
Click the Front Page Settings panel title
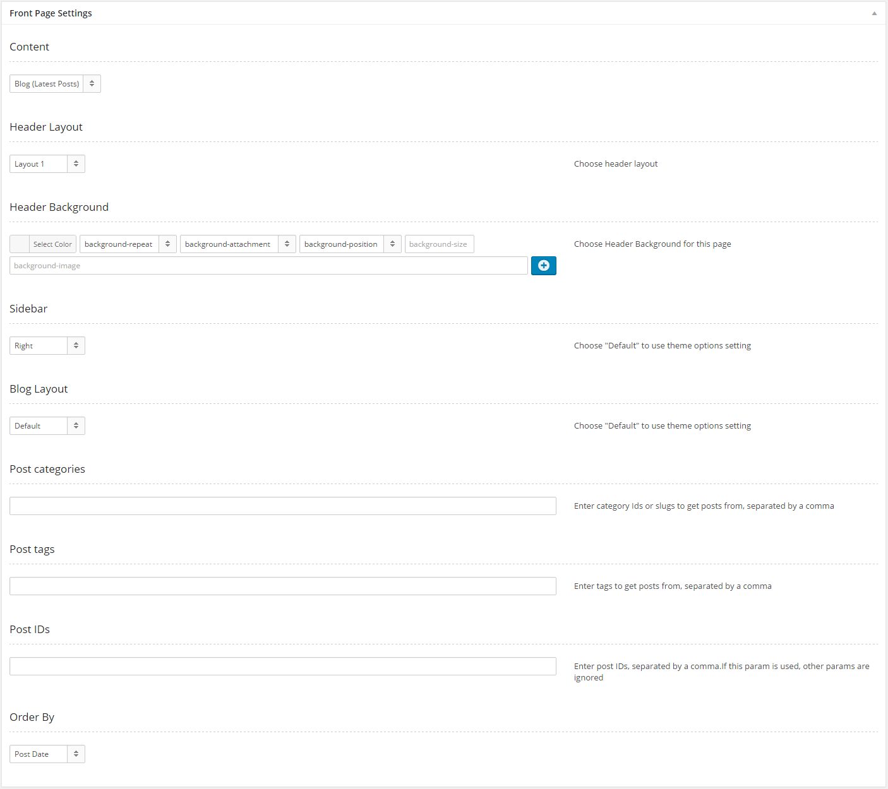(51, 13)
